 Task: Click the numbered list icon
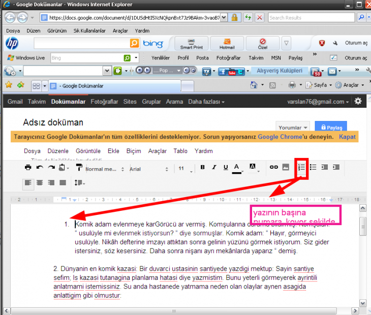point(301,167)
